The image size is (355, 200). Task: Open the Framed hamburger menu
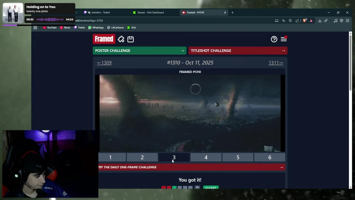[x=284, y=39]
